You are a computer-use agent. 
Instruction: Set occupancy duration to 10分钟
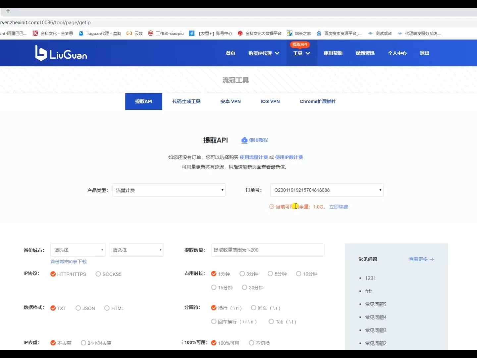pos(307,274)
